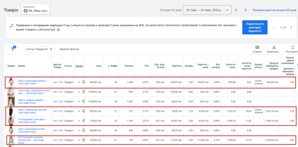Click thumbnail of Сукня міді з рукавом тенсел

pos(11,92)
